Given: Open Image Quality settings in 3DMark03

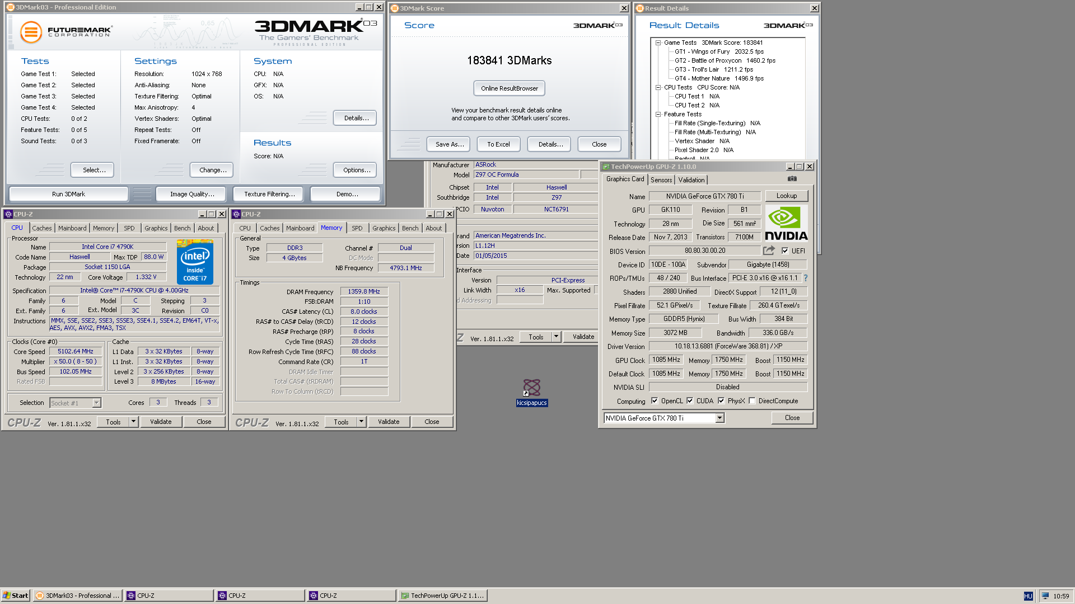Looking at the screenshot, I should (192, 194).
